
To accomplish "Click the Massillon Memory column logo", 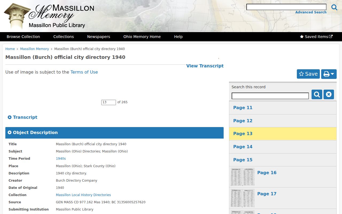I will [49, 16].
